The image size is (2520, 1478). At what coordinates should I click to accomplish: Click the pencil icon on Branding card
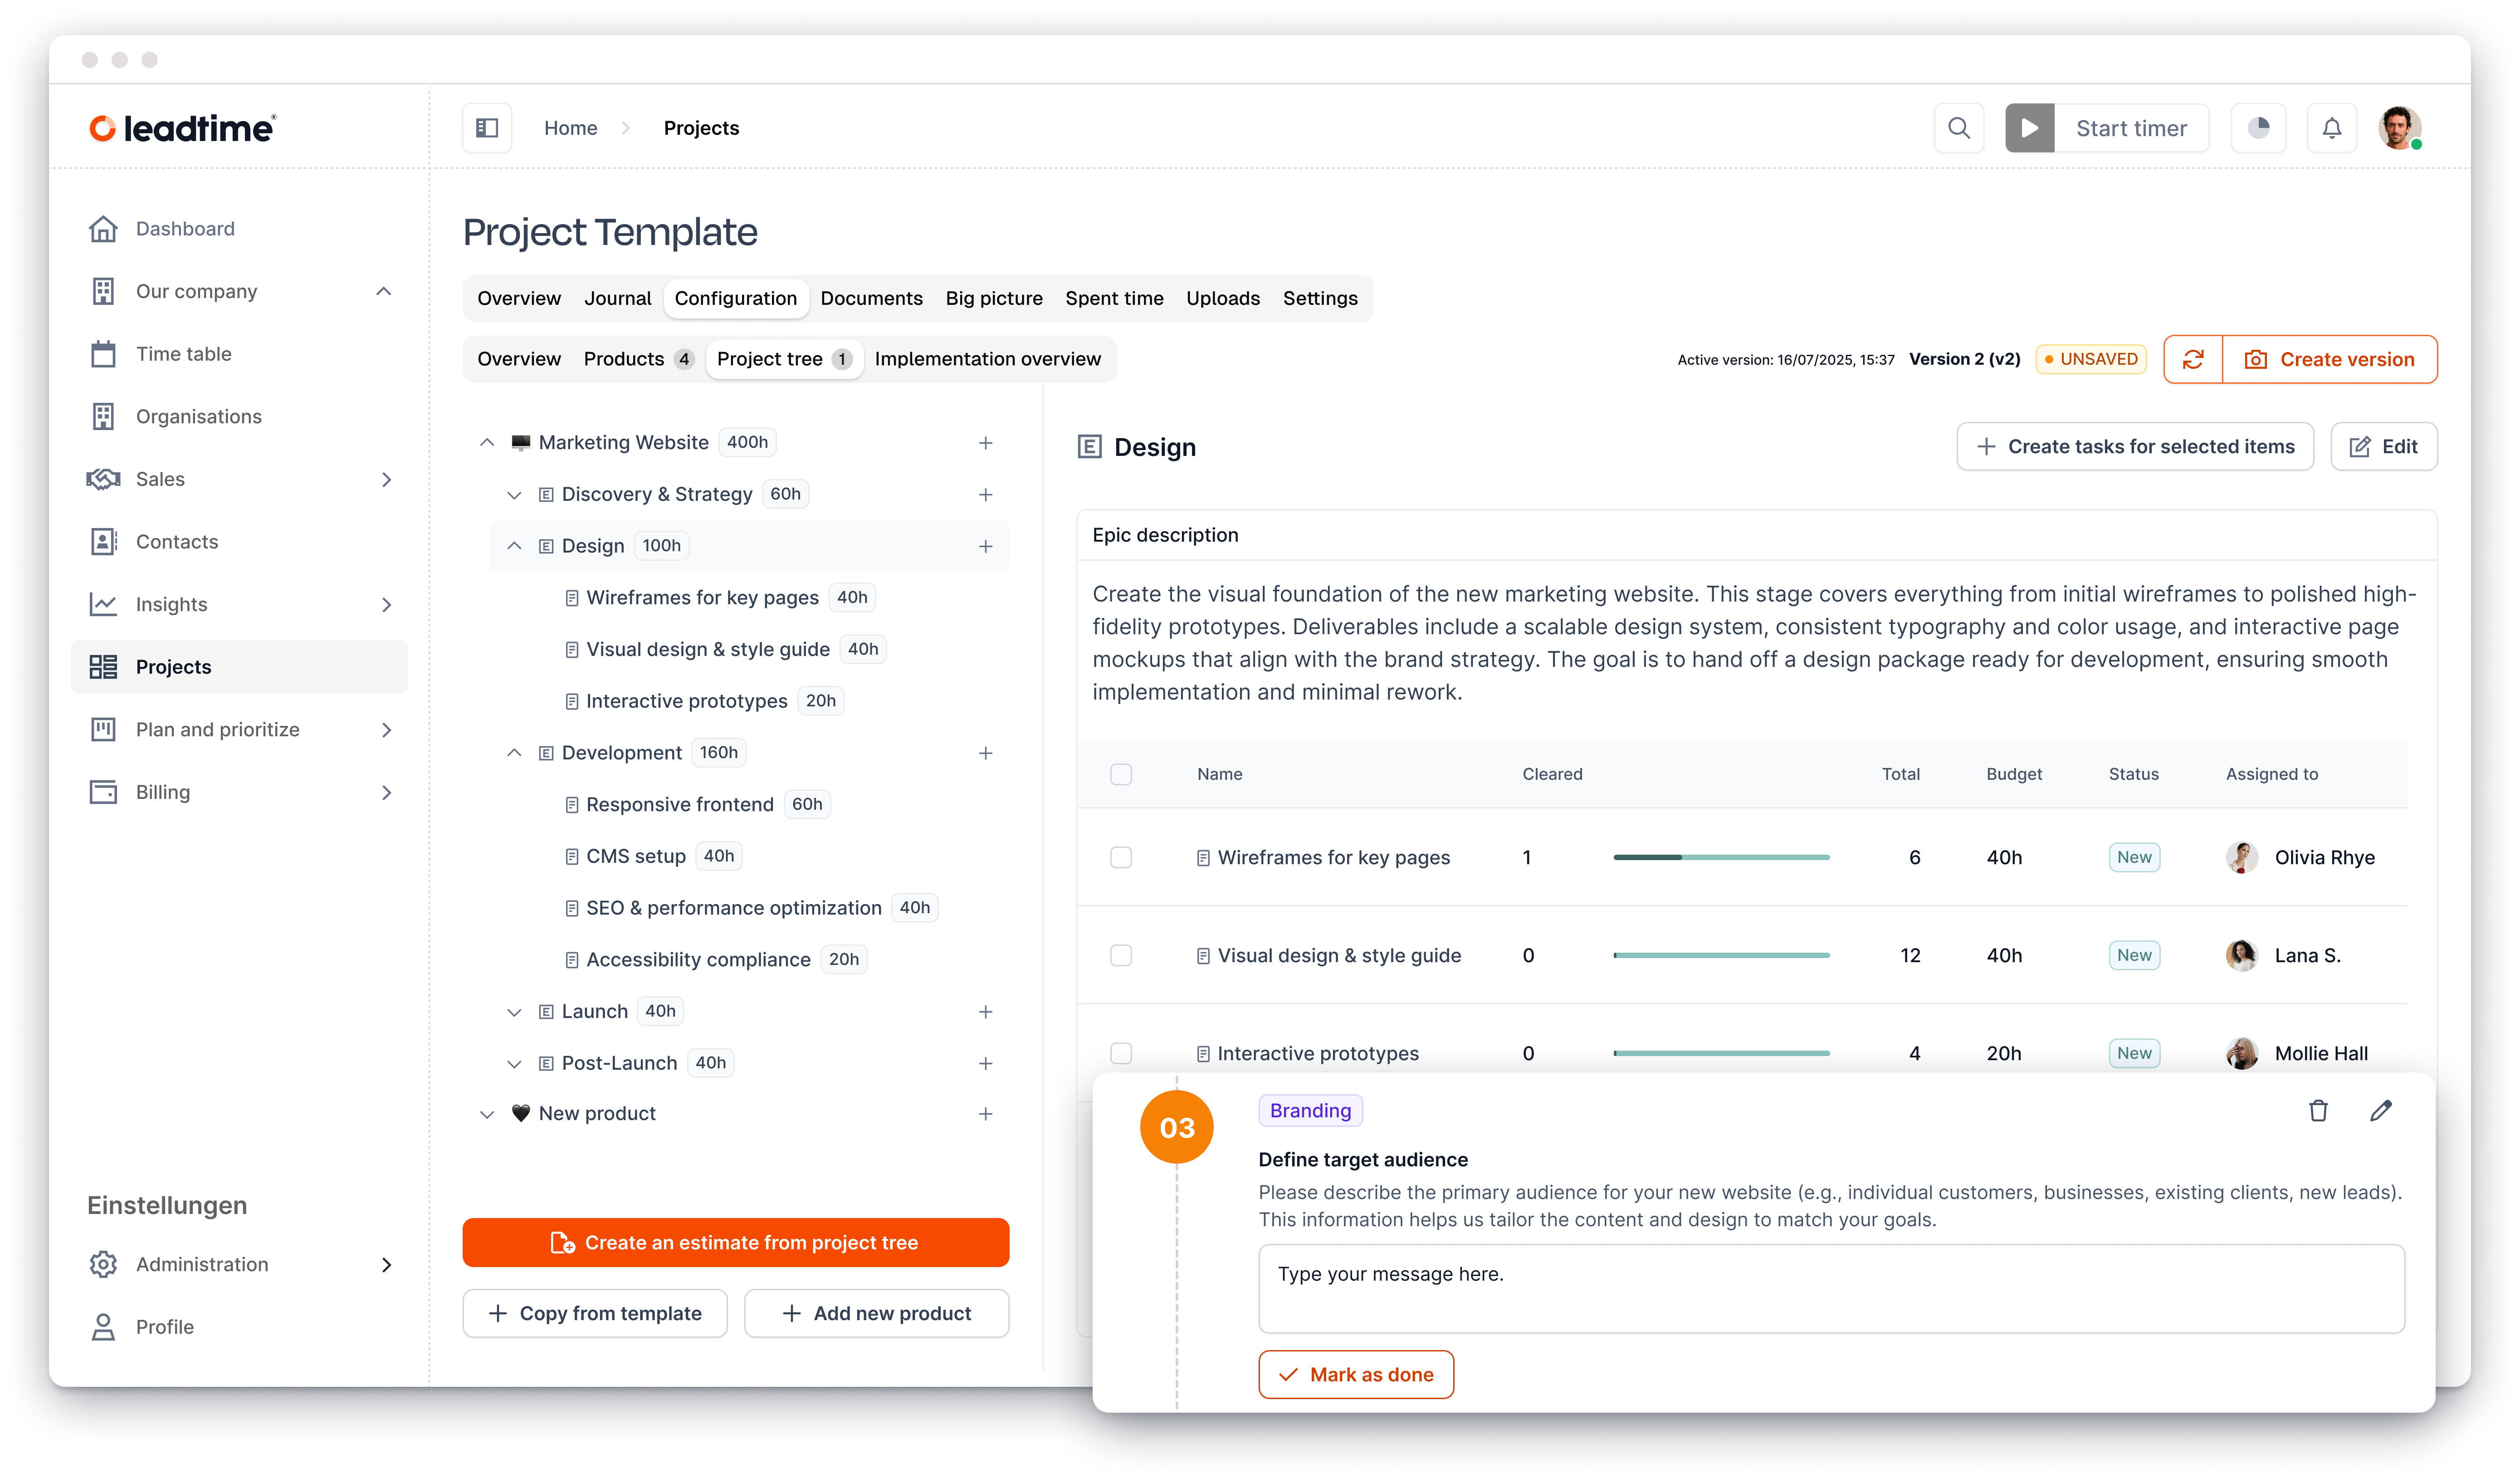coord(2381,1110)
